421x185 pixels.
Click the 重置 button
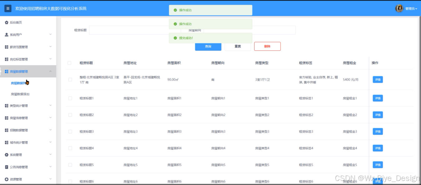238,46
